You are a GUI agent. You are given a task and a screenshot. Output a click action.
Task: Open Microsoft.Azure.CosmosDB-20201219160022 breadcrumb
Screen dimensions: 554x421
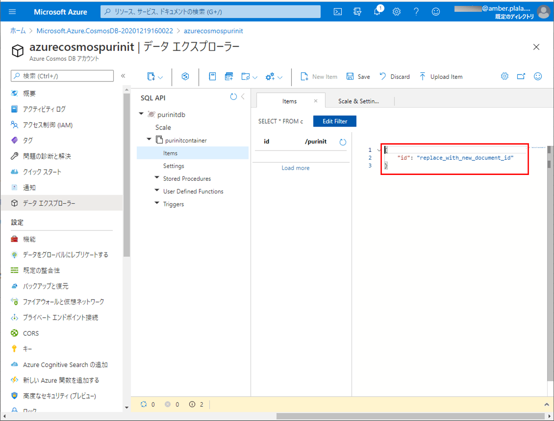point(105,31)
